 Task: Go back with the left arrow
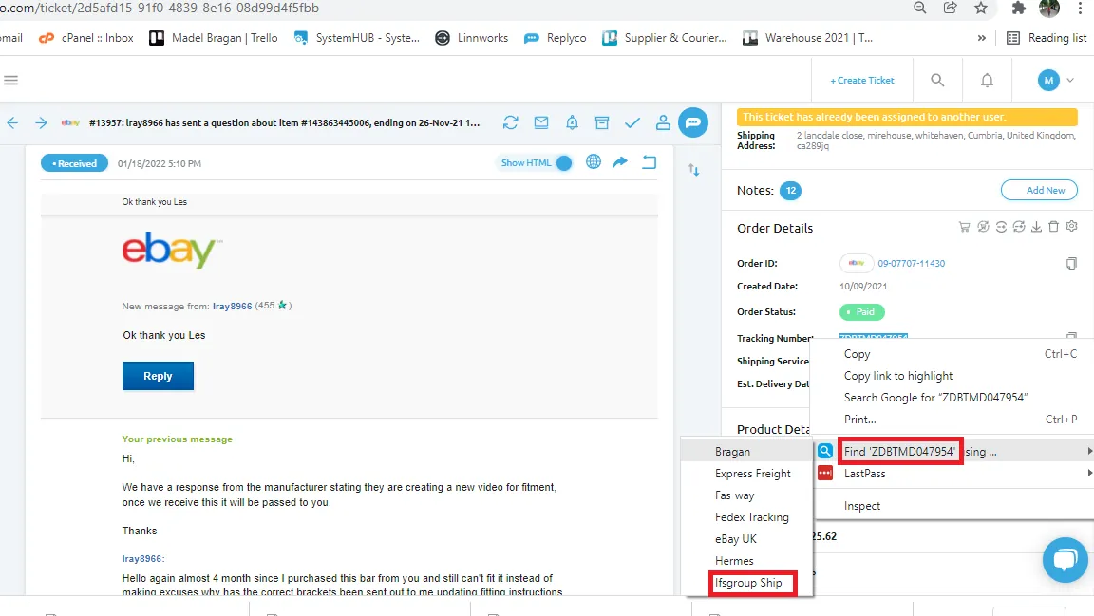click(12, 122)
